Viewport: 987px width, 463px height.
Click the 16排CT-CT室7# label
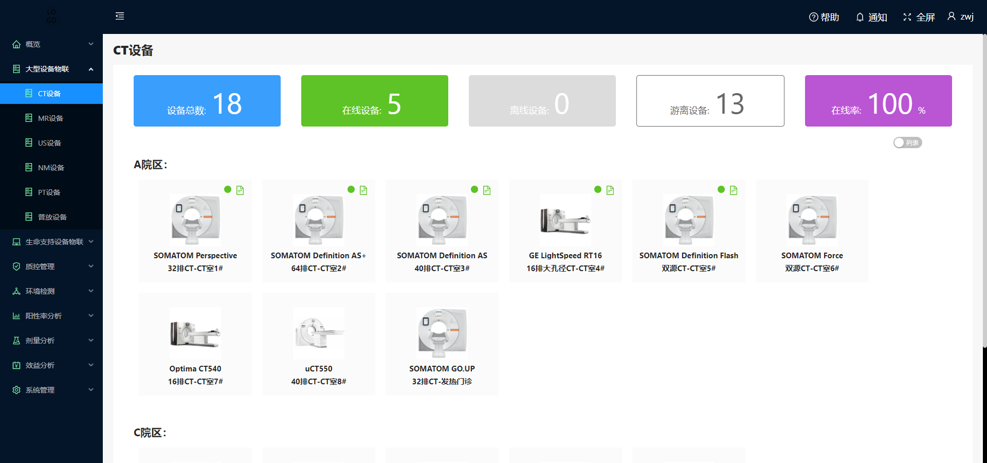pos(195,382)
